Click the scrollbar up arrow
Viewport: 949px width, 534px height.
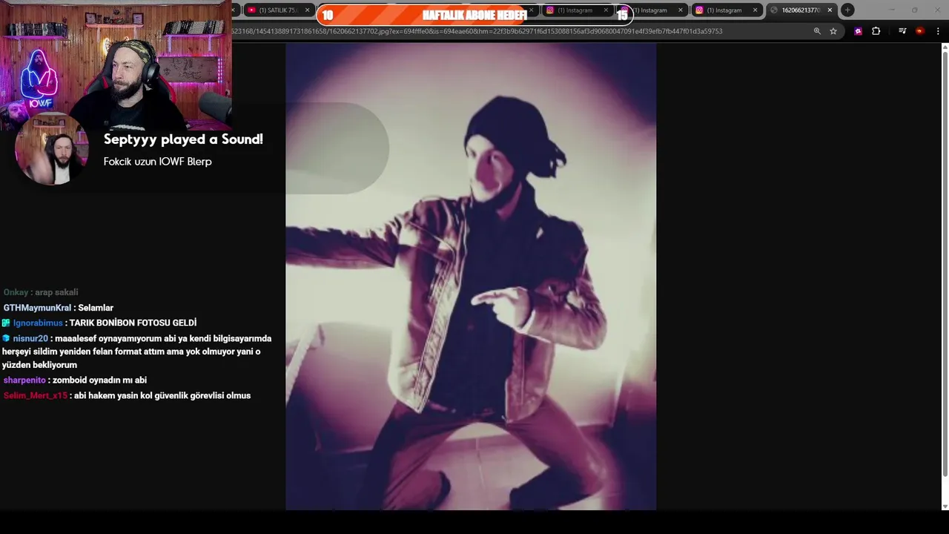pos(945,47)
